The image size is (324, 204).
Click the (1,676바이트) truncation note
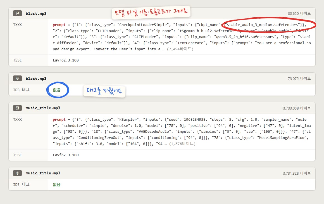182,144
